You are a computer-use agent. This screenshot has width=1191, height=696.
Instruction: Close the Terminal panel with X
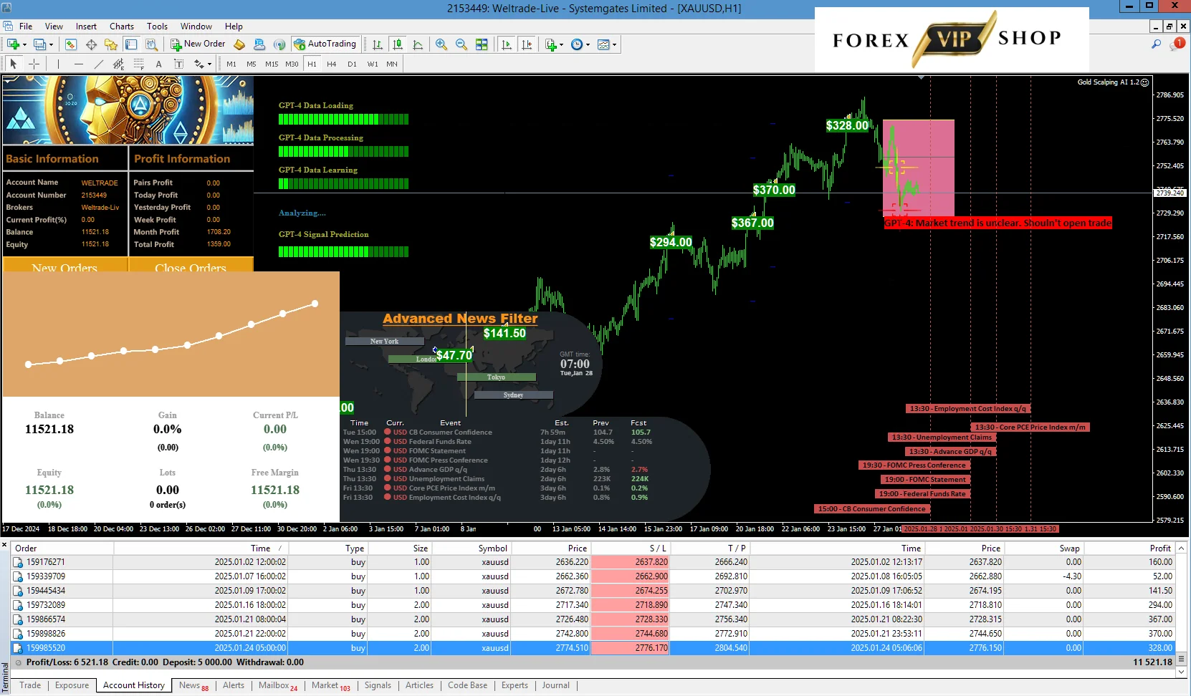coord(4,545)
